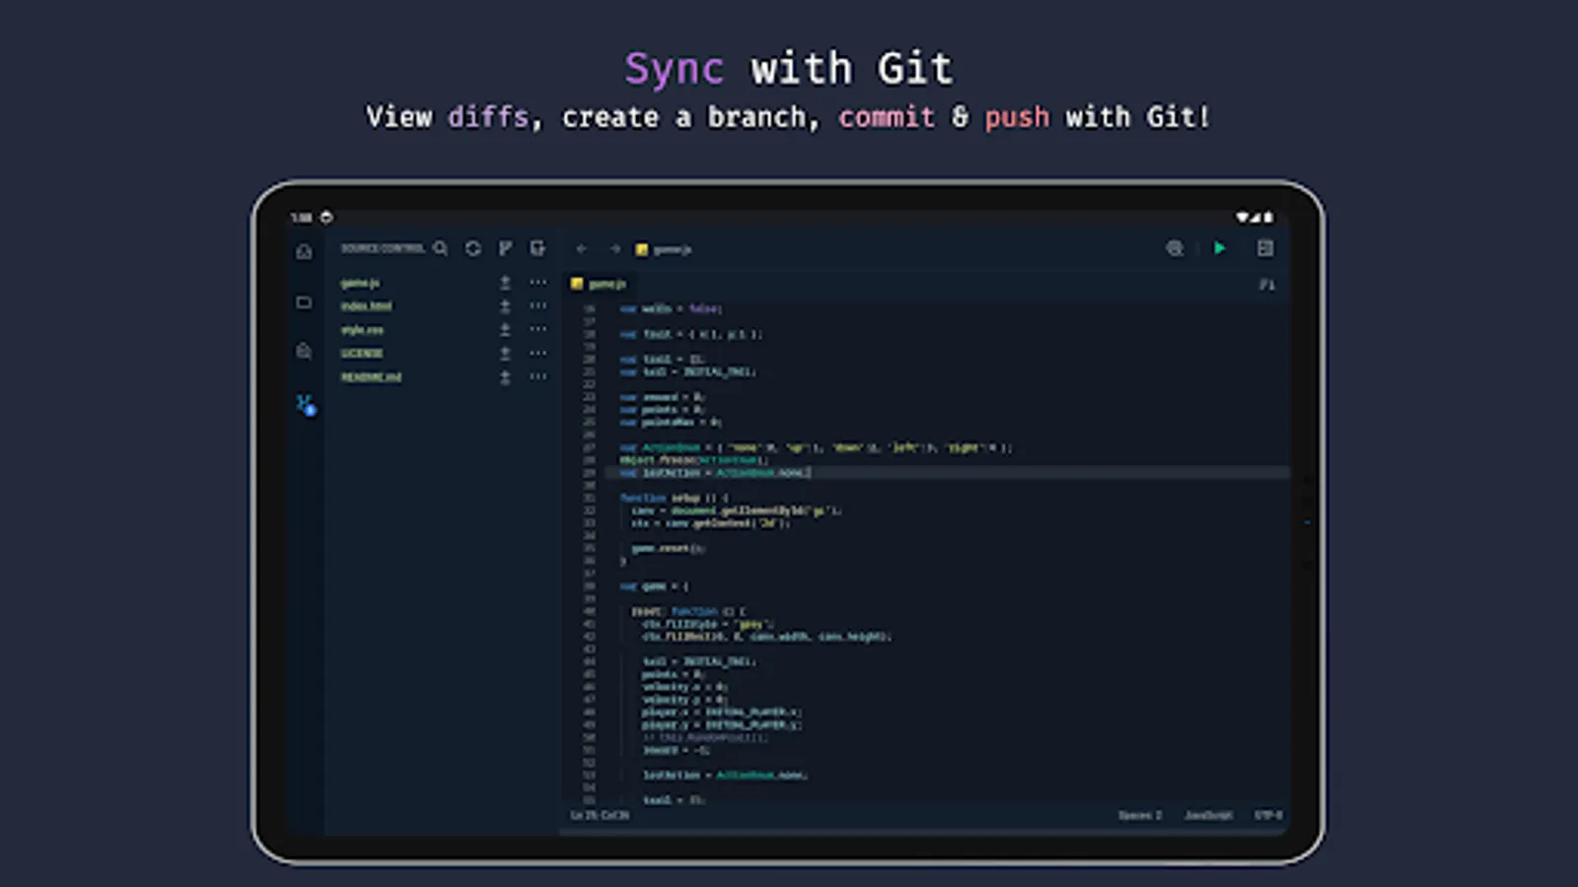Screen dimensions: 1578x887
Task: Open more actions menu for style.css
Action: [x=538, y=329]
